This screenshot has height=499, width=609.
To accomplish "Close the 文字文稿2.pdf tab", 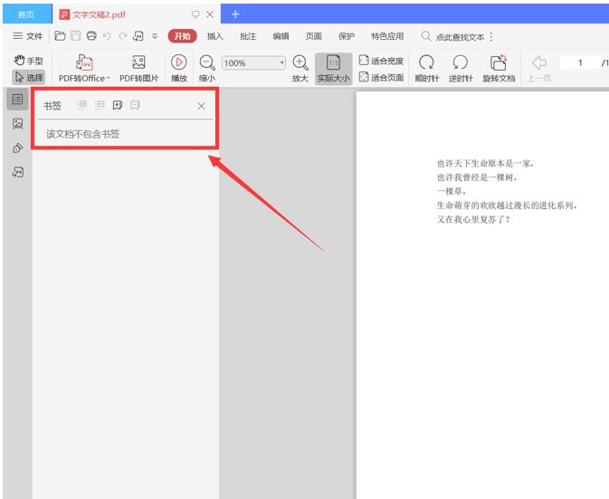I will tap(210, 14).
